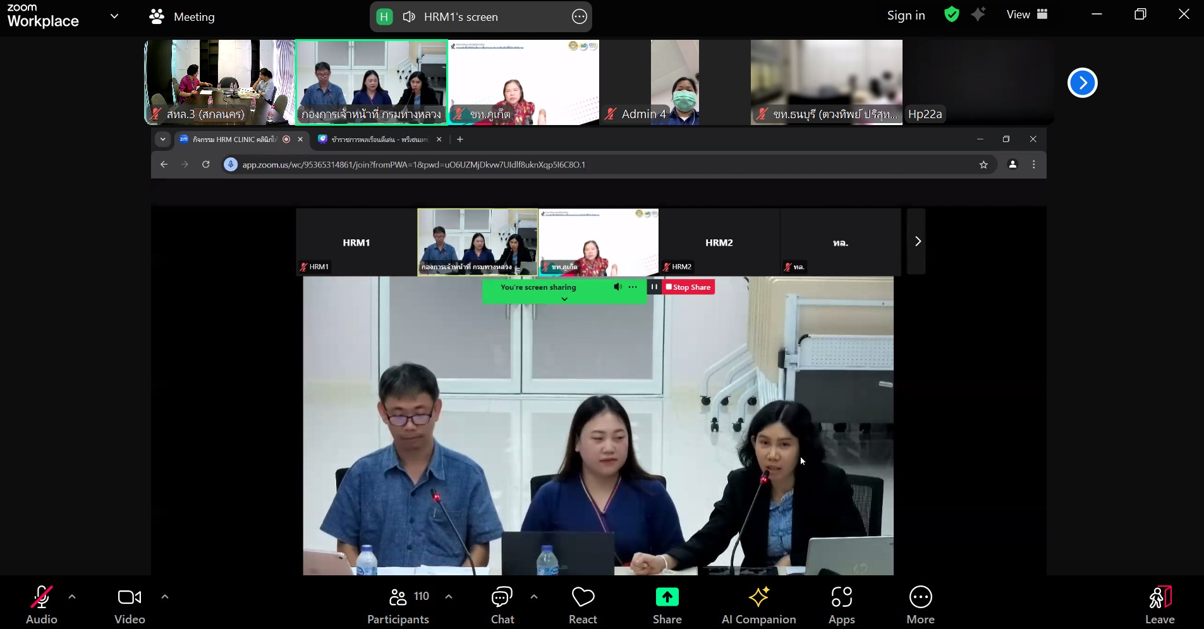Screen dimensions: 1204x629
Task: Open the Apps panel
Action: click(841, 604)
